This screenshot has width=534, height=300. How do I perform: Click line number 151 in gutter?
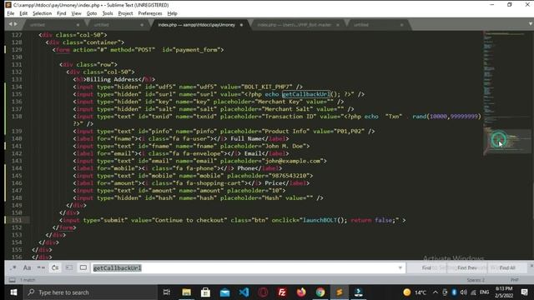17,220
